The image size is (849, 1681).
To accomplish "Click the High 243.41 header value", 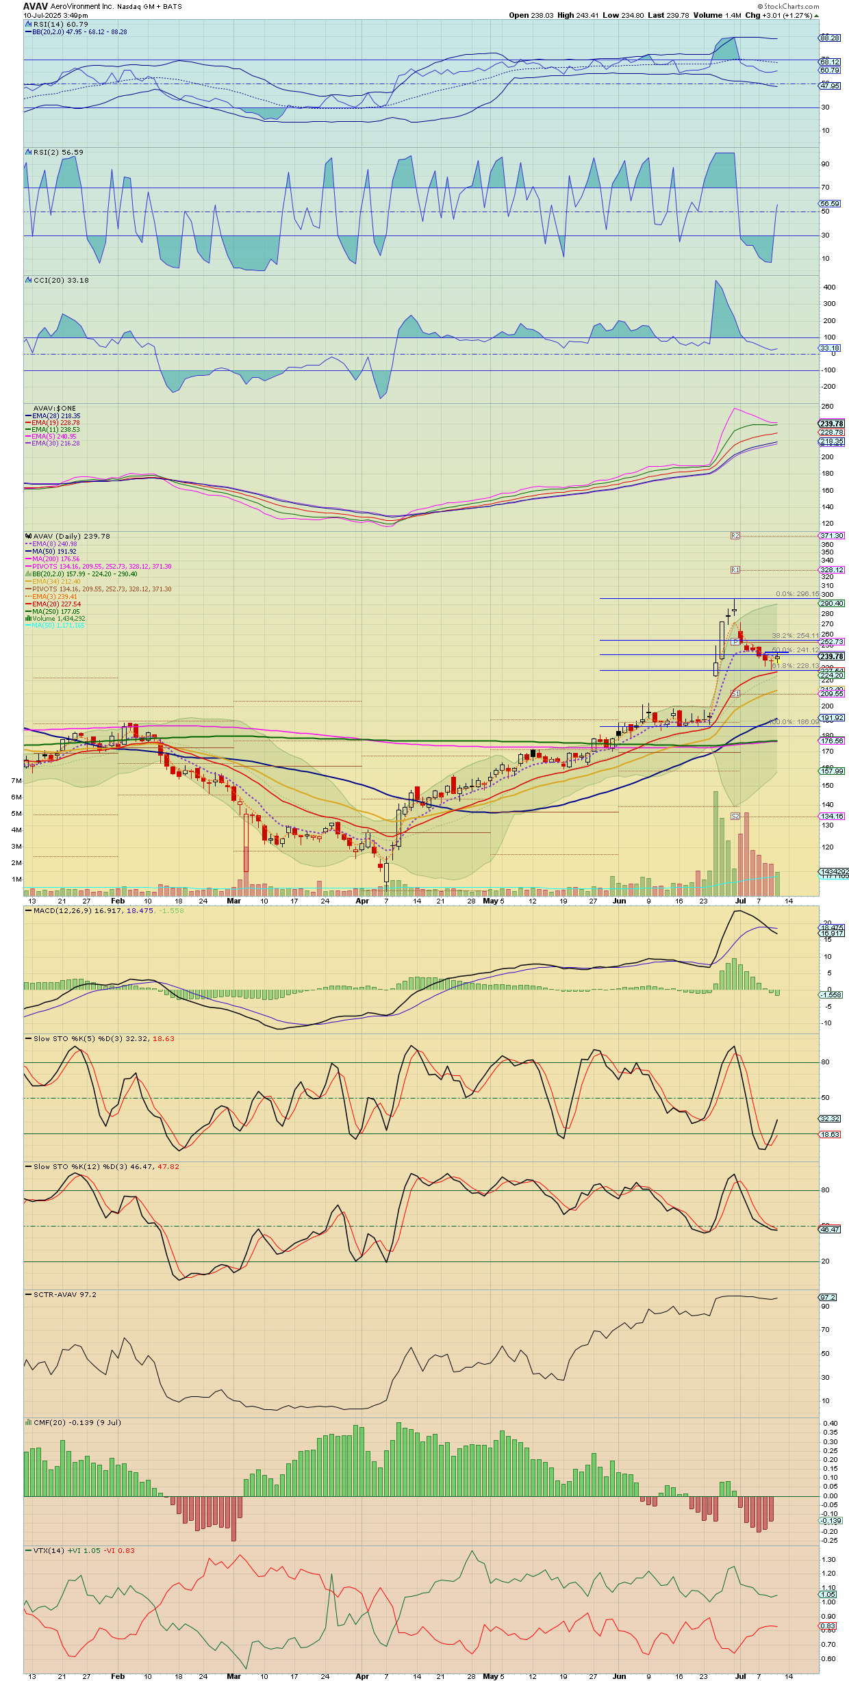I will [578, 15].
